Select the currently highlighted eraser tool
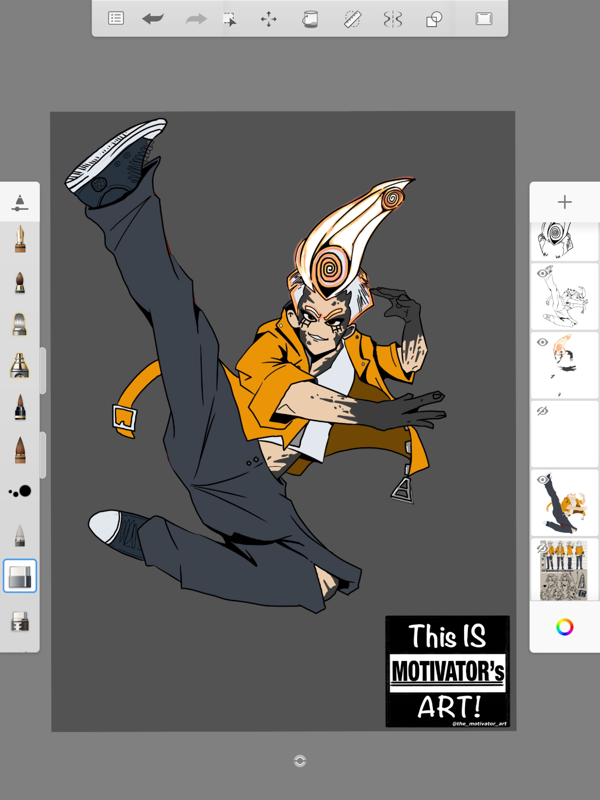 click(x=20, y=576)
